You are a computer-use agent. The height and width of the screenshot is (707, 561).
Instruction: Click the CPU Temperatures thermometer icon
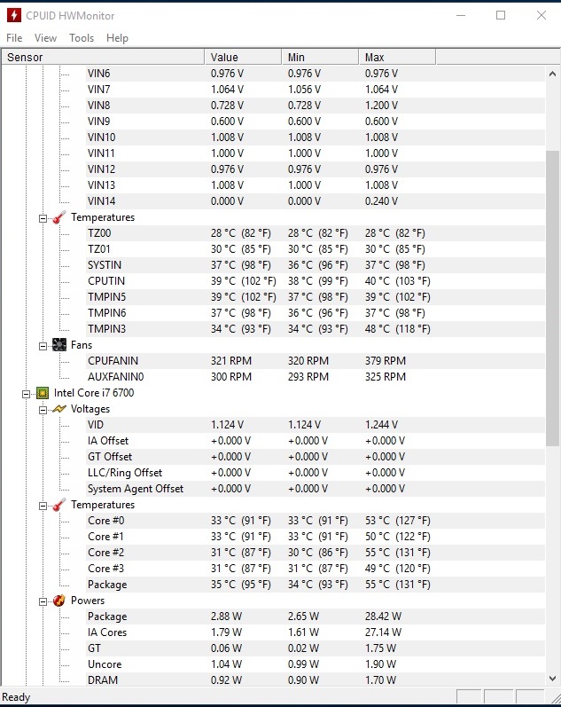click(59, 505)
